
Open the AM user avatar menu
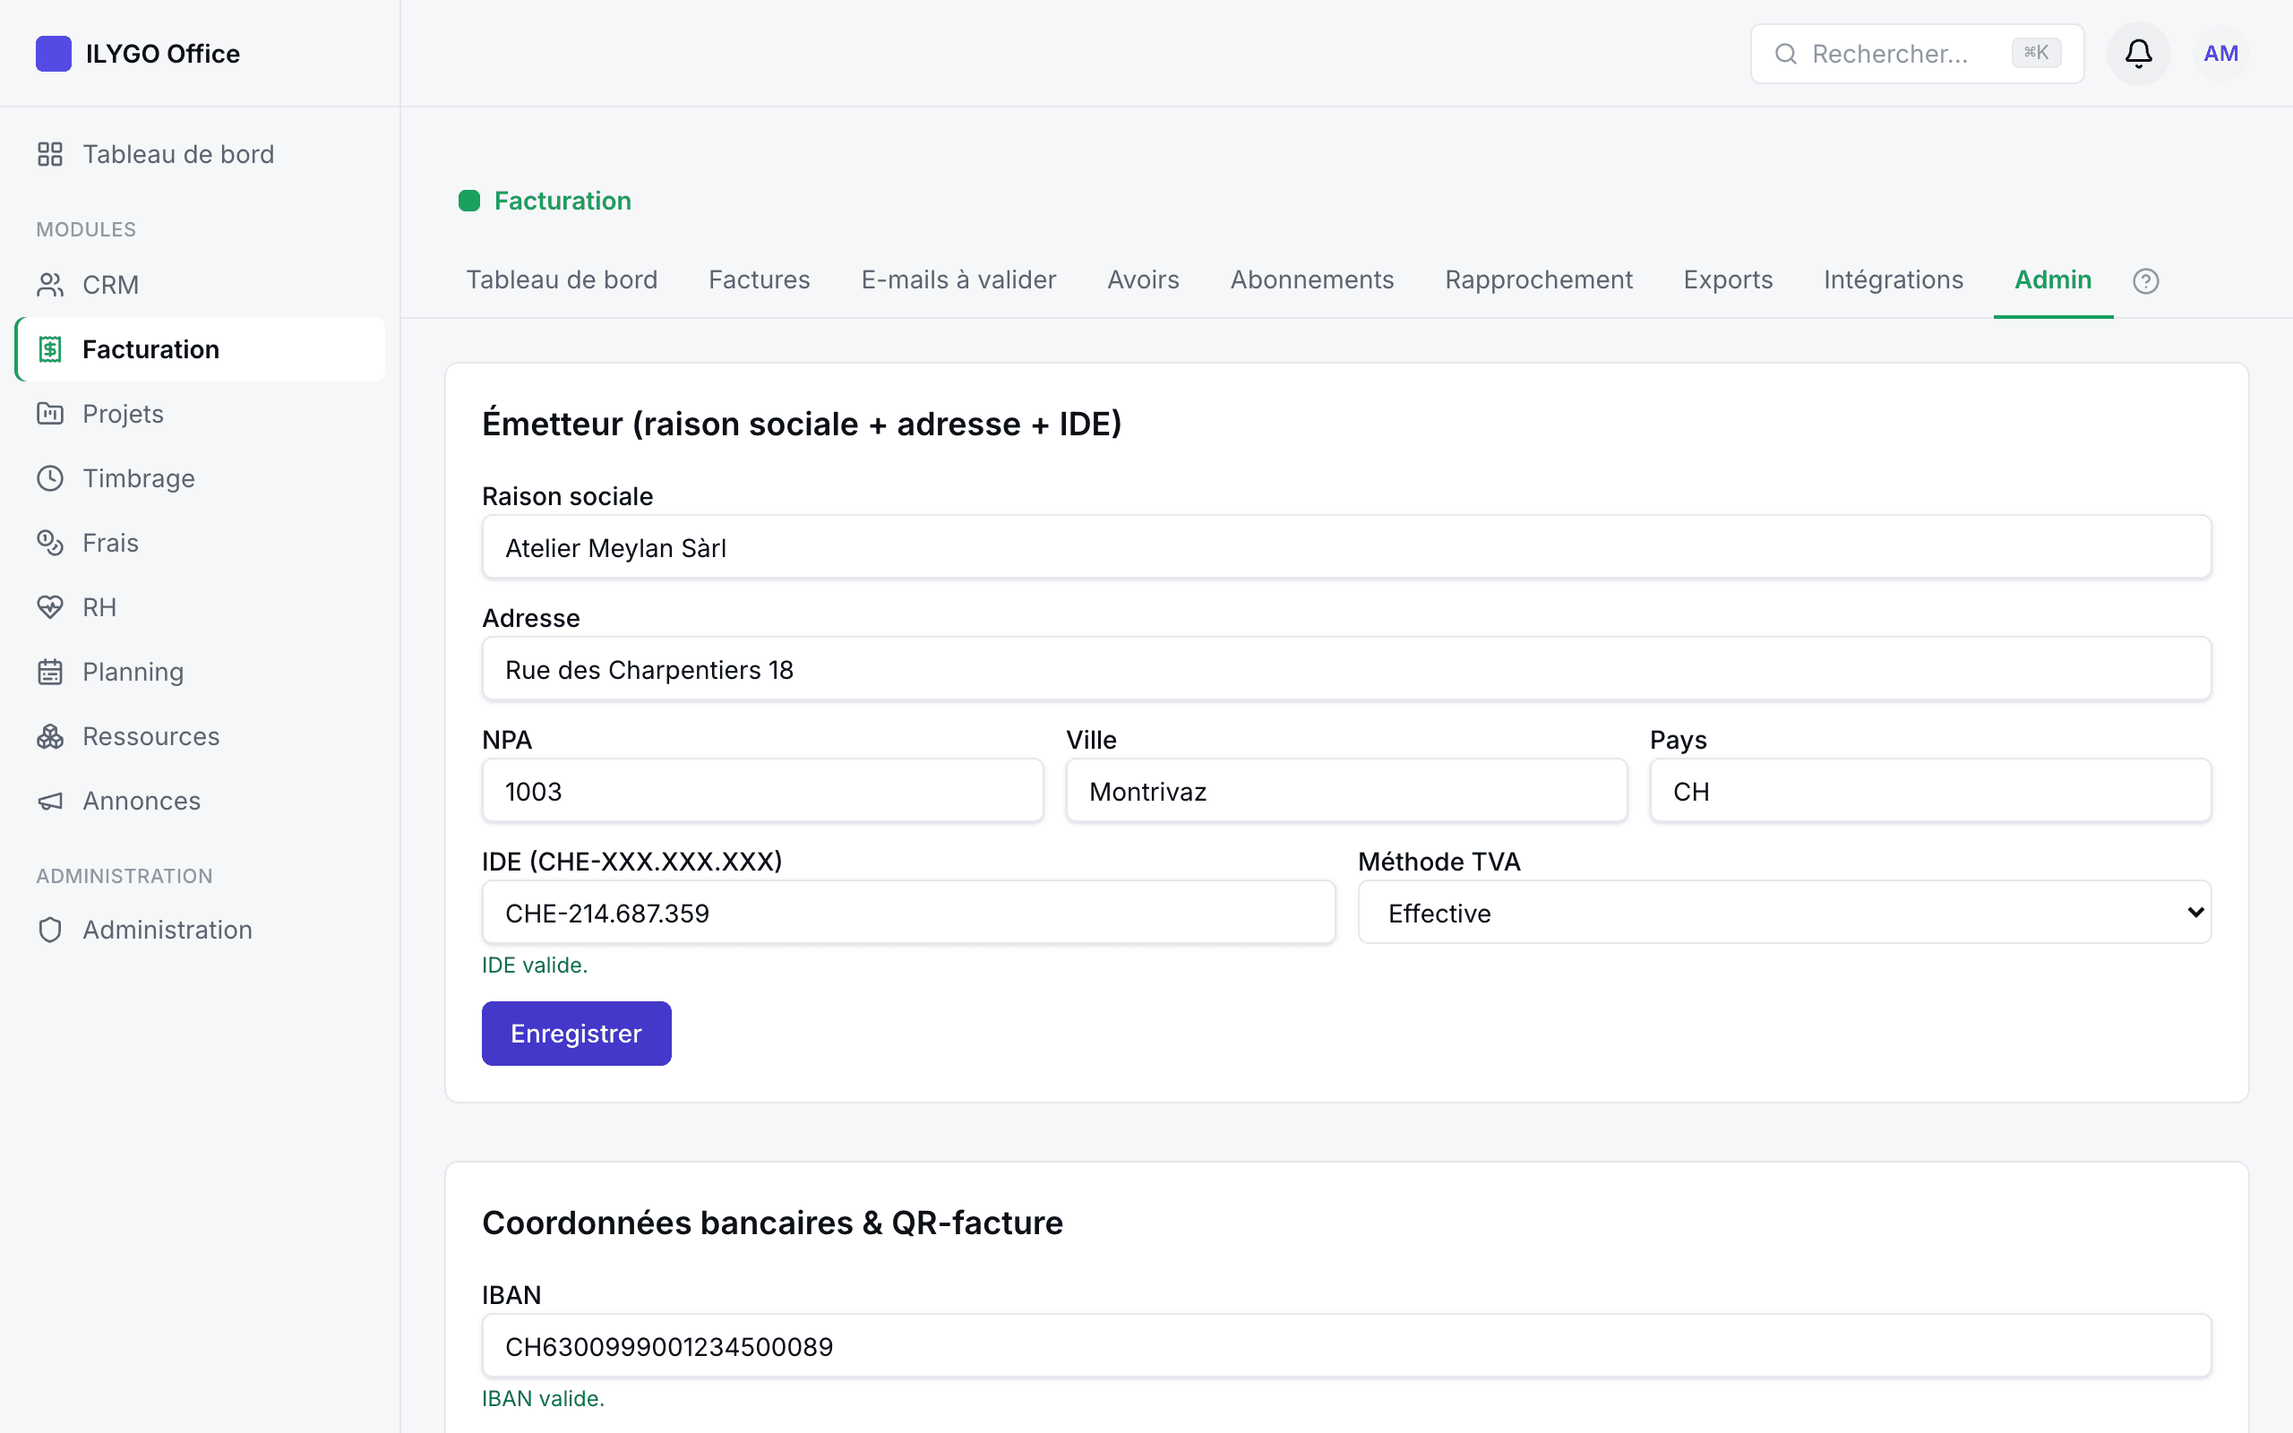[2220, 53]
